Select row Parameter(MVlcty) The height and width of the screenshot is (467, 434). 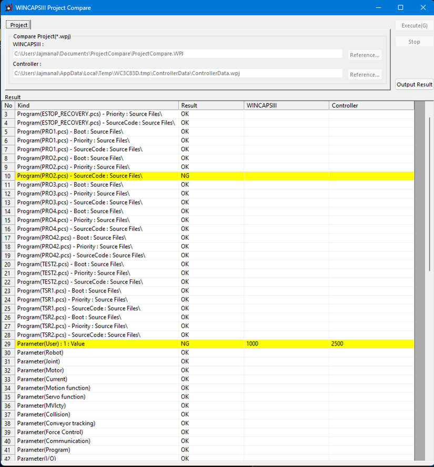[208, 405]
